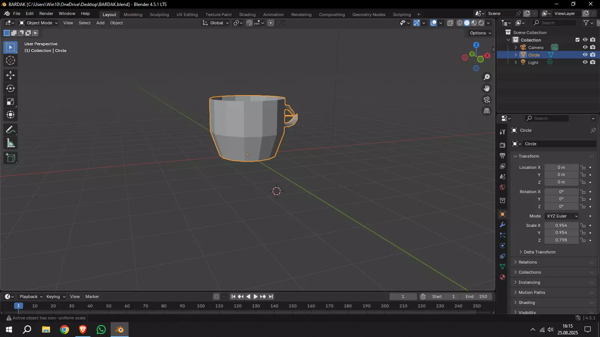Switch to Shading workspace tab
600x337 pixels.
pos(247,15)
